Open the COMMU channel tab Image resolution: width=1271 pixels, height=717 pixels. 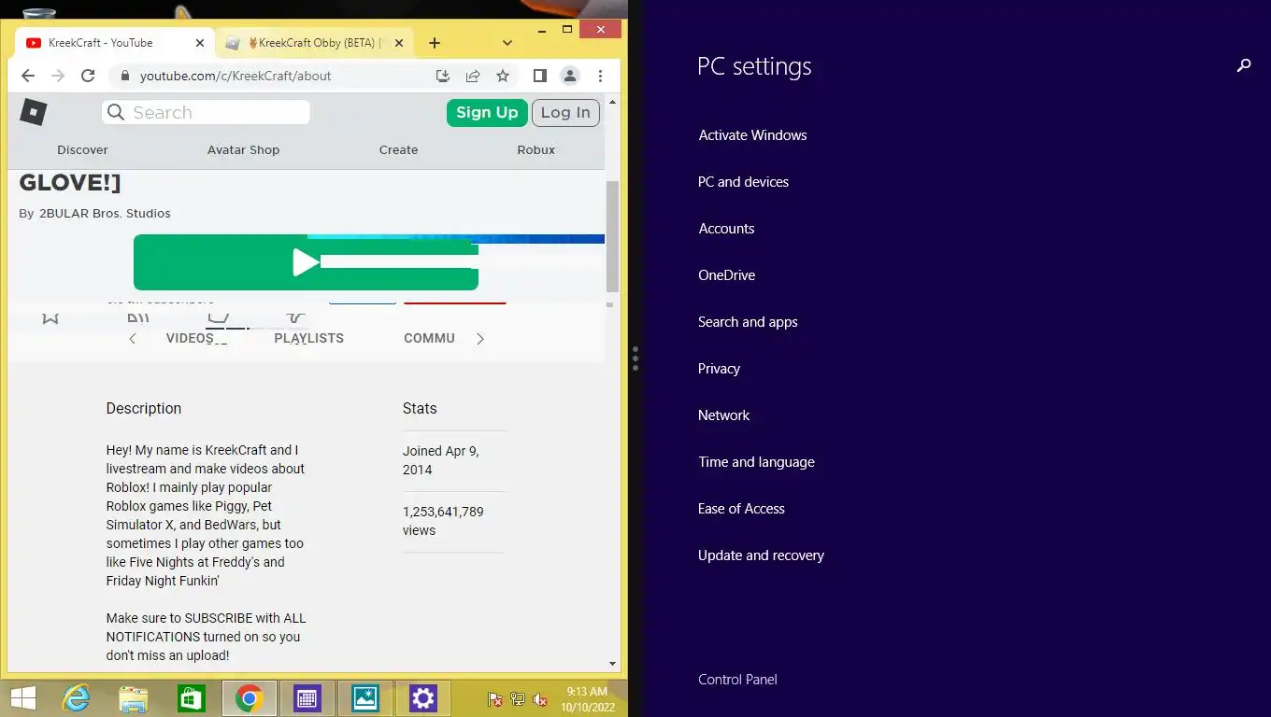[x=429, y=338]
